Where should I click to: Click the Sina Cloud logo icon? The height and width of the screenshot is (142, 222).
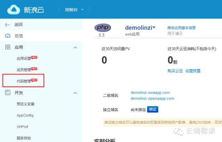[x=14, y=10]
